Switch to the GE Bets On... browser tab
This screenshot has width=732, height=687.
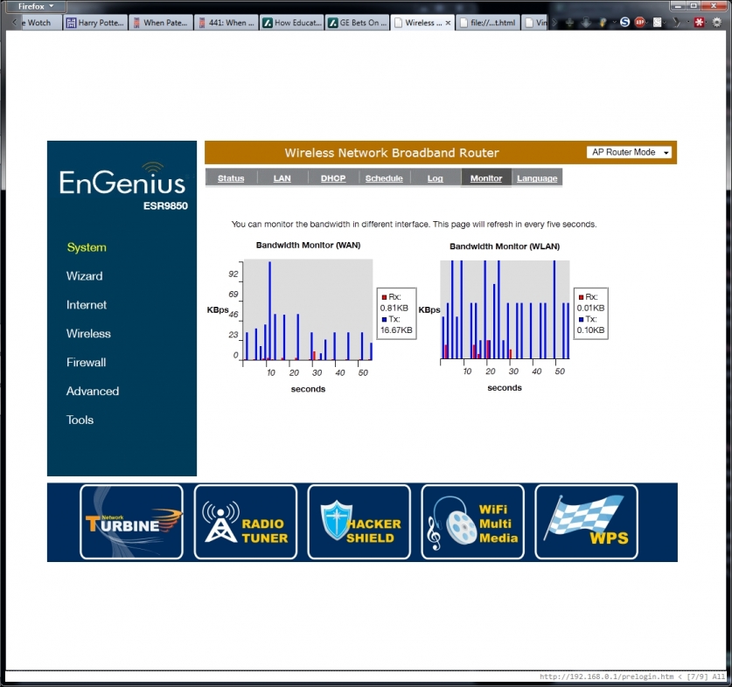click(357, 23)
